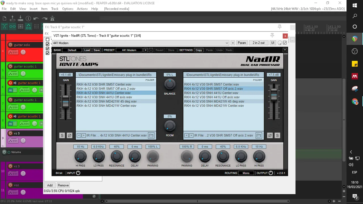363x204 pixels.
Task: Click the Param button
Action: [x=242, y=43]
